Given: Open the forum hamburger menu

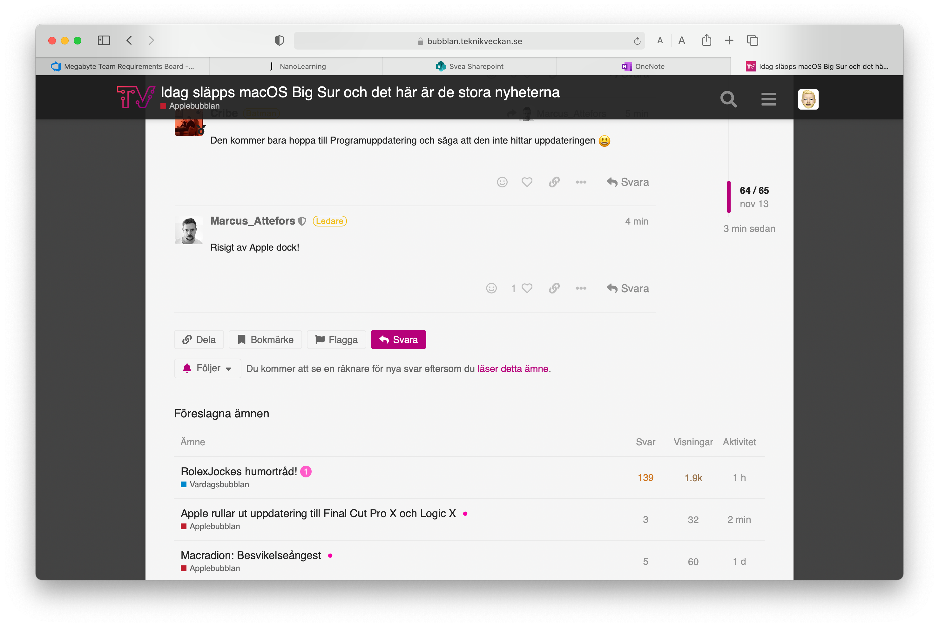Looking at the screenshot, I should coord(769,99).
